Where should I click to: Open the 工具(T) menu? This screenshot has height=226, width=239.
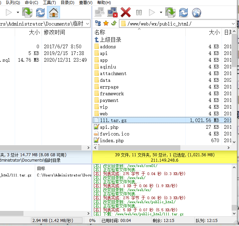point(49,3)
